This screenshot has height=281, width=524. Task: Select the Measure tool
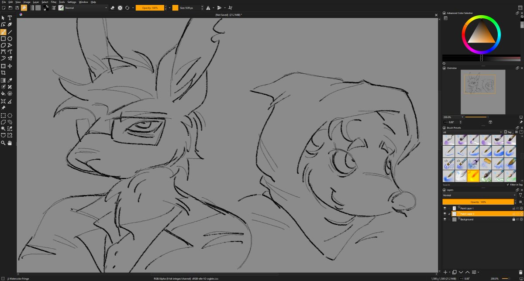coord(10,101)
